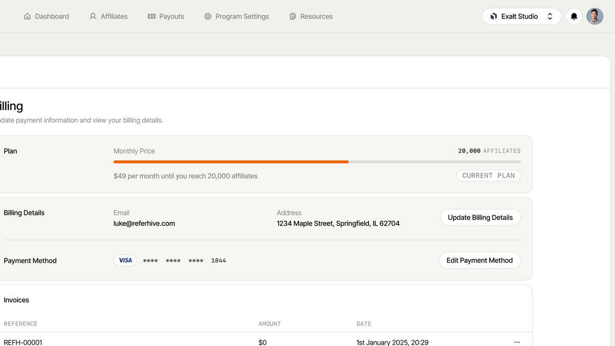Click the Affiliates person icon

(93, 16)
